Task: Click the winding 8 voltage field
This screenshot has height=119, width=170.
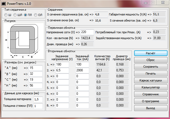Action: coord(62,105)
